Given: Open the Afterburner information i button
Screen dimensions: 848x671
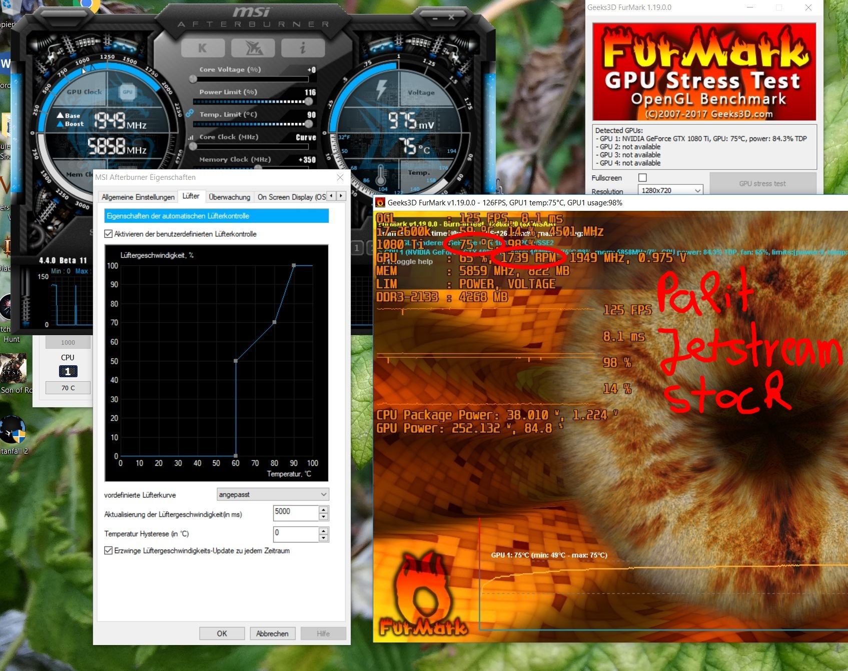Looking at the screenshot, I should pos(303,48).
